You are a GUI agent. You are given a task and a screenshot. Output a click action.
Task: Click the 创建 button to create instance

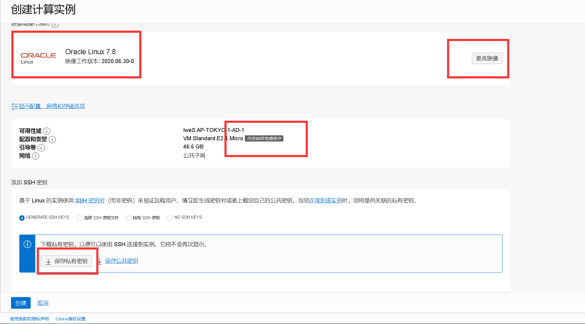coord(21,303)
